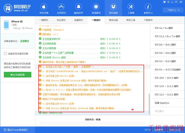
Task: Open the 教程中心 tutorial info icon
Action: (148, 7)
